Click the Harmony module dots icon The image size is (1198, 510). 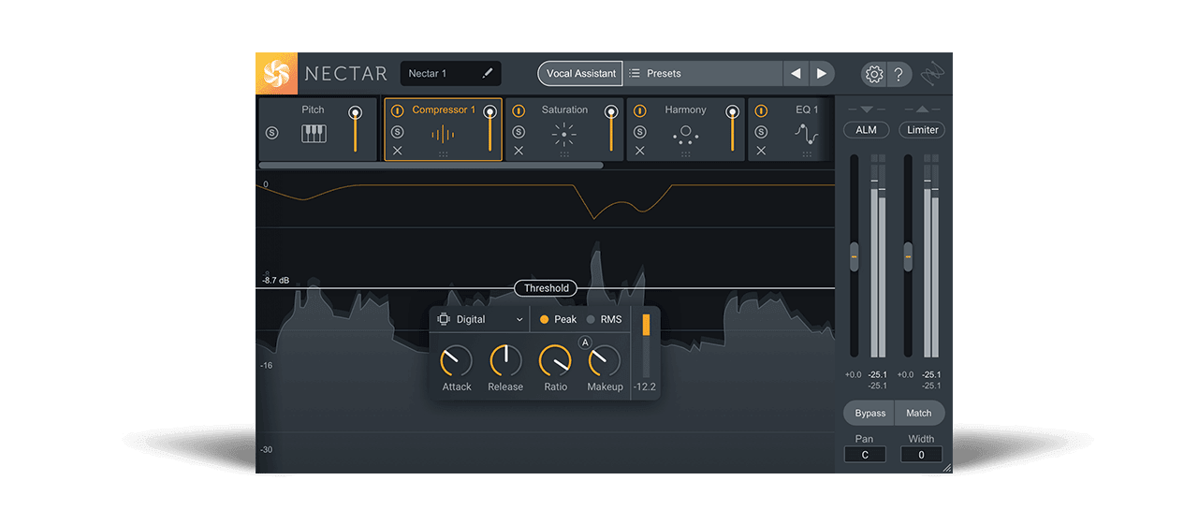[685, 135]
